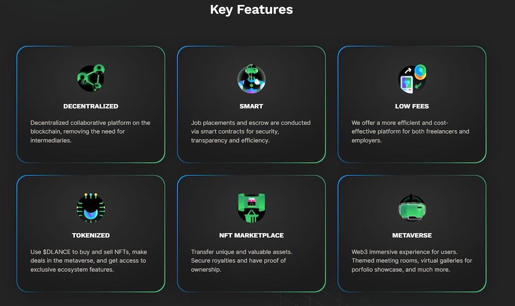Click the Decentralized network nodes icon

point(91,78)
